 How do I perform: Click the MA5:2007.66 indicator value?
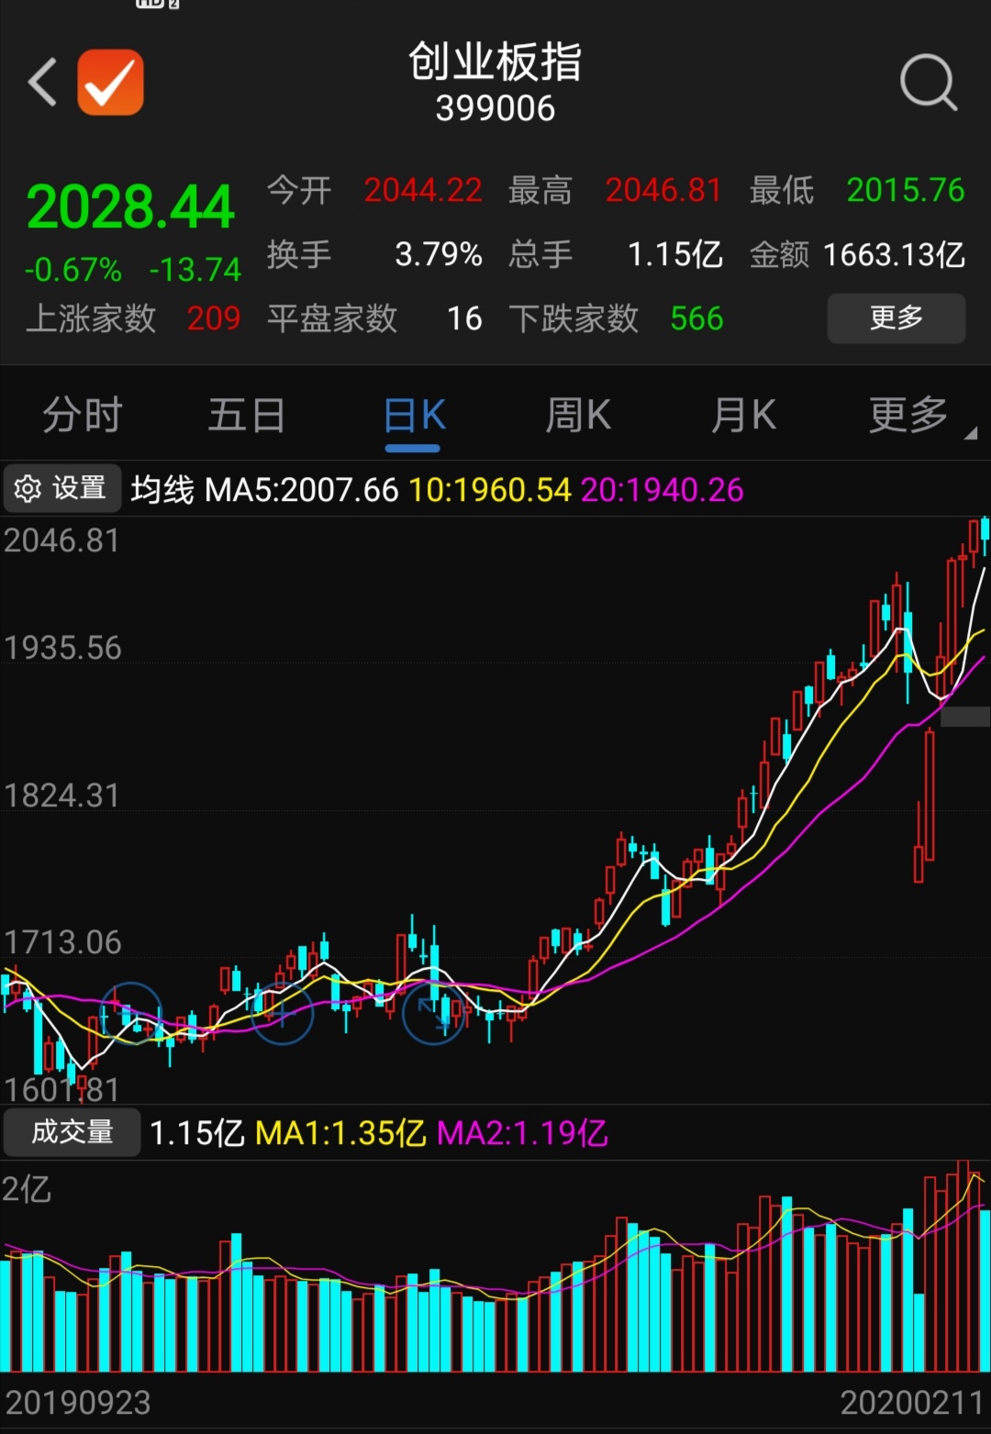click(x=302, y=490)
